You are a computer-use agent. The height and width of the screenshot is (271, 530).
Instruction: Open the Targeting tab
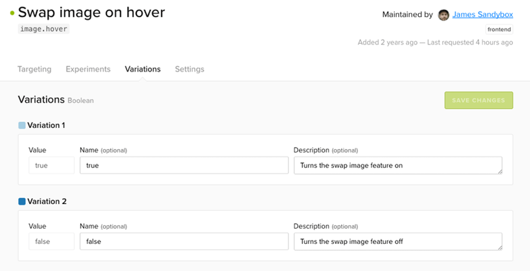tap(34, 69)
